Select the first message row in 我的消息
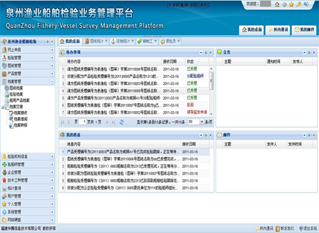 pos(134,152)
